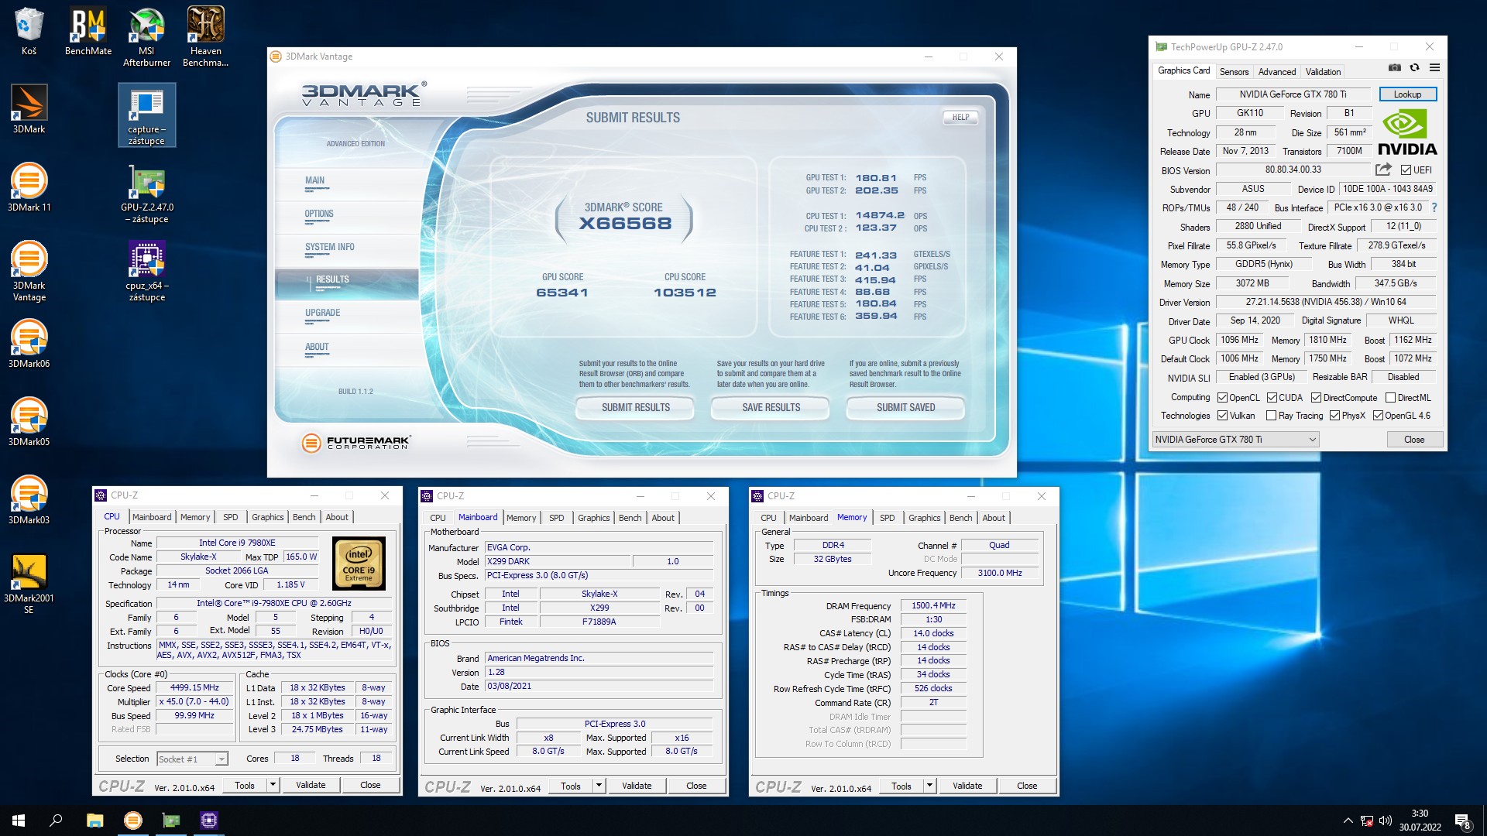1487x836 pixels.
Task: Toggle the OpenGL 4.6 checkbox
Action: pos(1378,416)
